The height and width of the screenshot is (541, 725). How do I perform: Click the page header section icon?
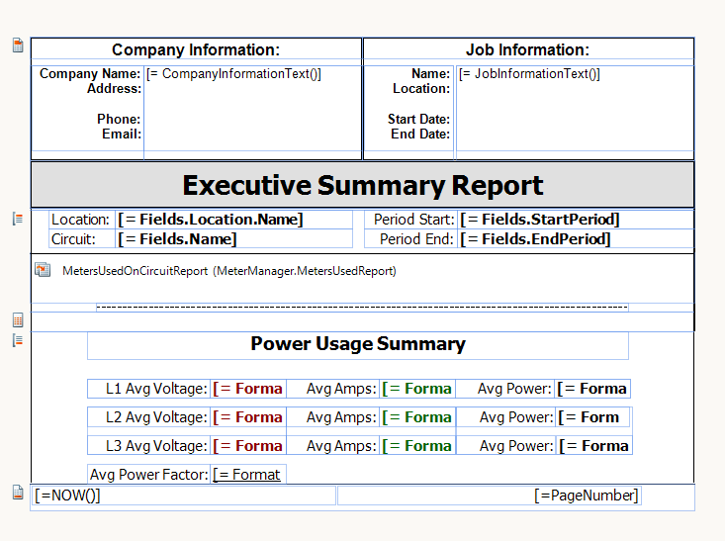tap(18, 45)
